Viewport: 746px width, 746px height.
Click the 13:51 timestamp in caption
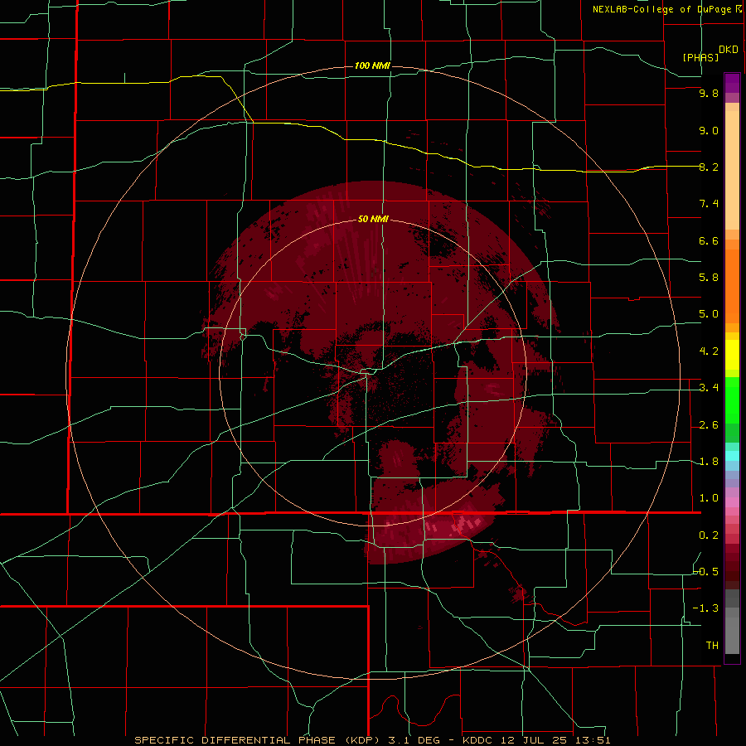(594, 740)
